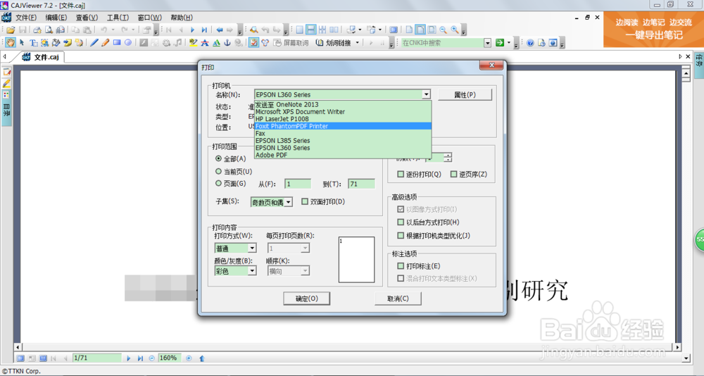This screenshot has height=376, width=704.
Task: Select the blue line drawing tool
Action: click(94, 43)
